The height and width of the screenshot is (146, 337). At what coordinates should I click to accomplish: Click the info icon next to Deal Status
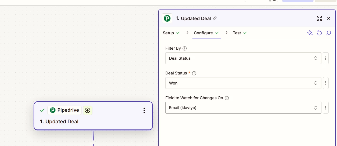pos(194,73)
